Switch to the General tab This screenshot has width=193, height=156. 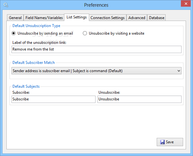[x=15, y=18]
